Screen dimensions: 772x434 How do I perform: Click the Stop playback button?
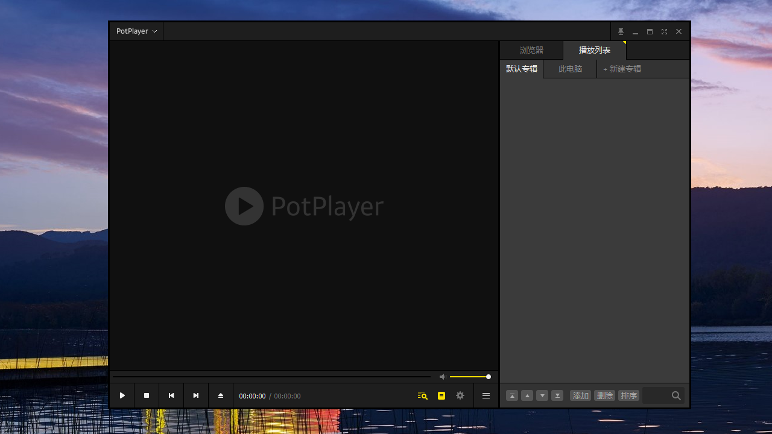[147, 395]
